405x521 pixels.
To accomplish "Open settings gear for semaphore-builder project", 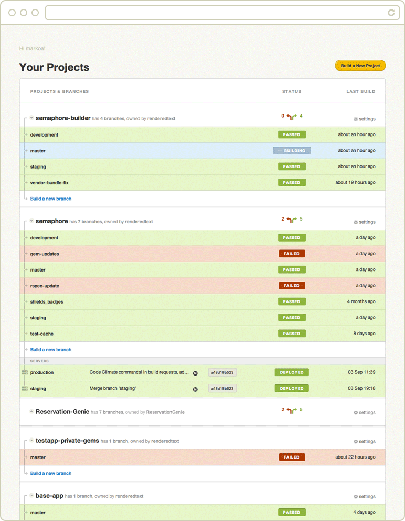I will click(356, 119).
